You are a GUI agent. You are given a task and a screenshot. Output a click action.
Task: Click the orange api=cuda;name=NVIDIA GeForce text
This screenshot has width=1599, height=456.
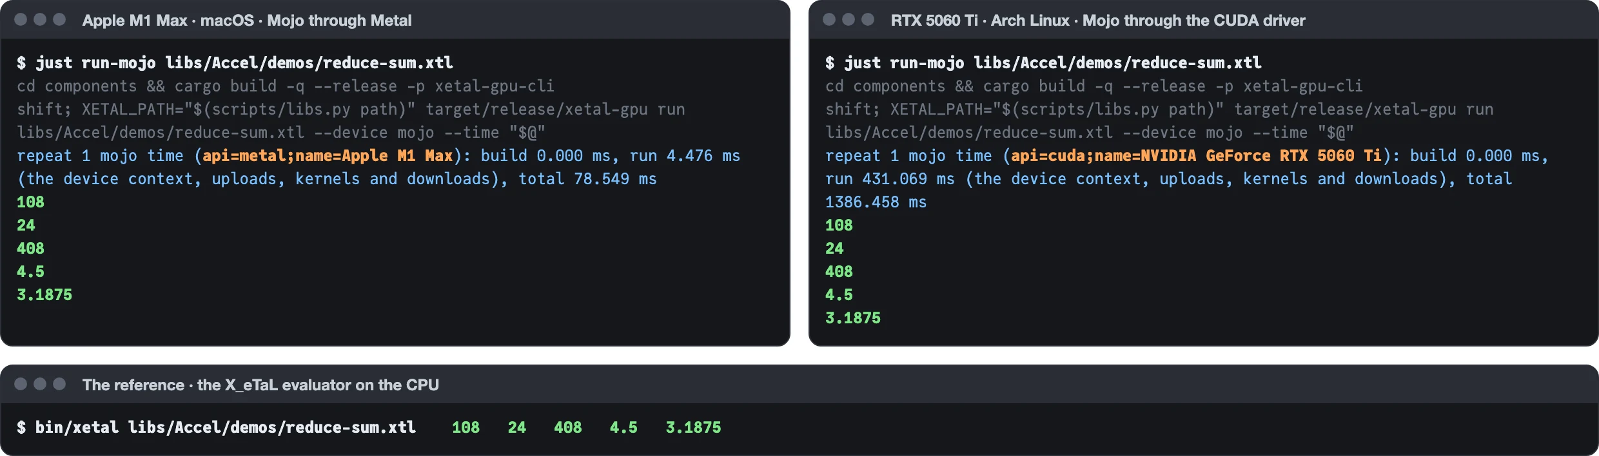click(x=1196, y=156)
